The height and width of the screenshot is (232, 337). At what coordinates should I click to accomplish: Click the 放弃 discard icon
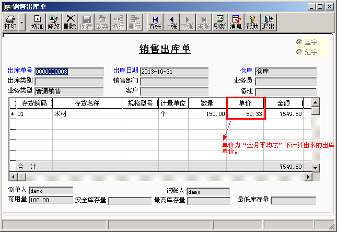click(102, 22)
